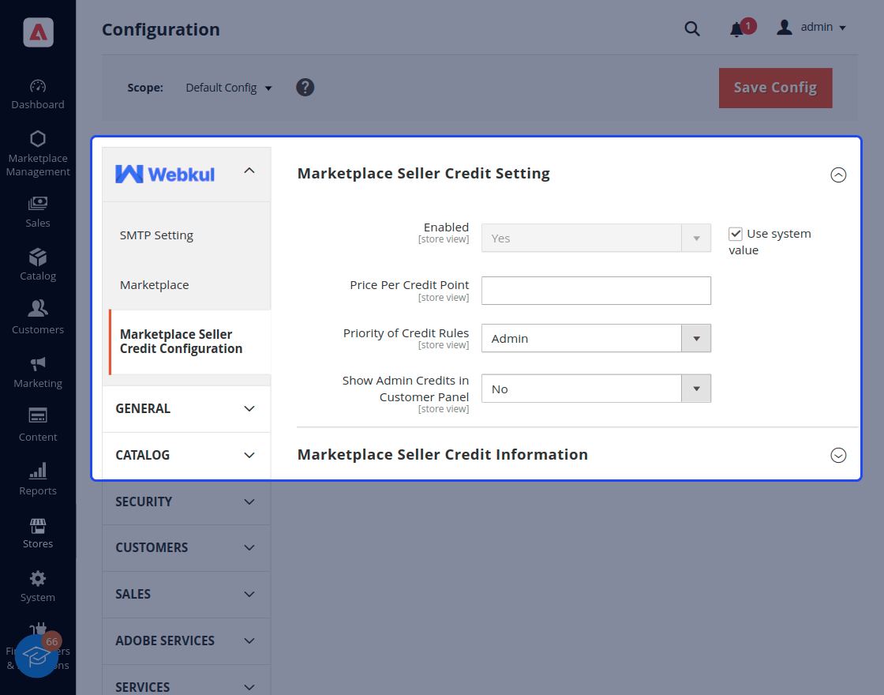
Task: Open the Marketing sidebar menu
Action: (x=38, y=372)
